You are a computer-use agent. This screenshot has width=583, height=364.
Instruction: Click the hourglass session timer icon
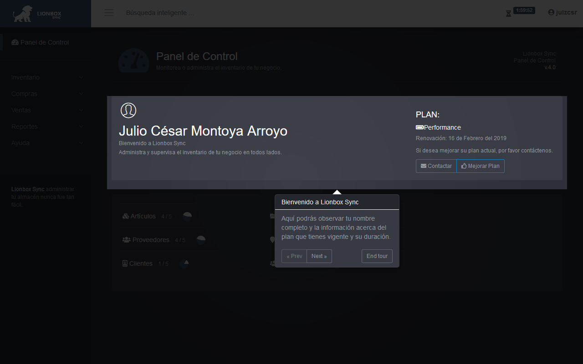click(508, 14)
